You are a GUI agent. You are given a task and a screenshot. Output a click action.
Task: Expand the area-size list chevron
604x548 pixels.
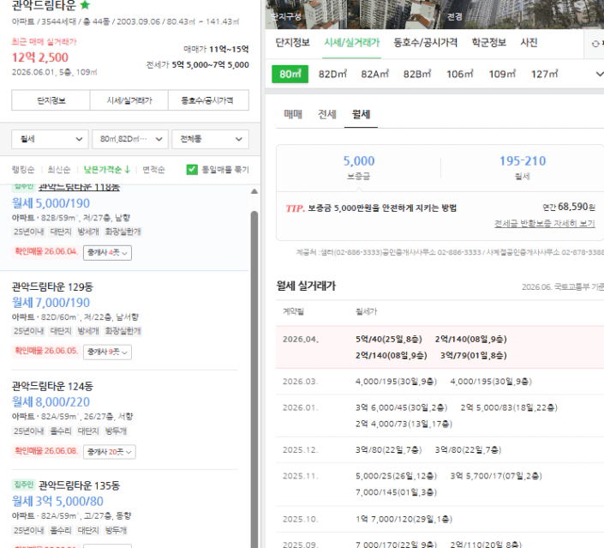click(599, 74)
